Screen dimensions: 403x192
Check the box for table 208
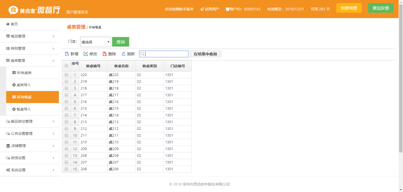click(66, 155)
